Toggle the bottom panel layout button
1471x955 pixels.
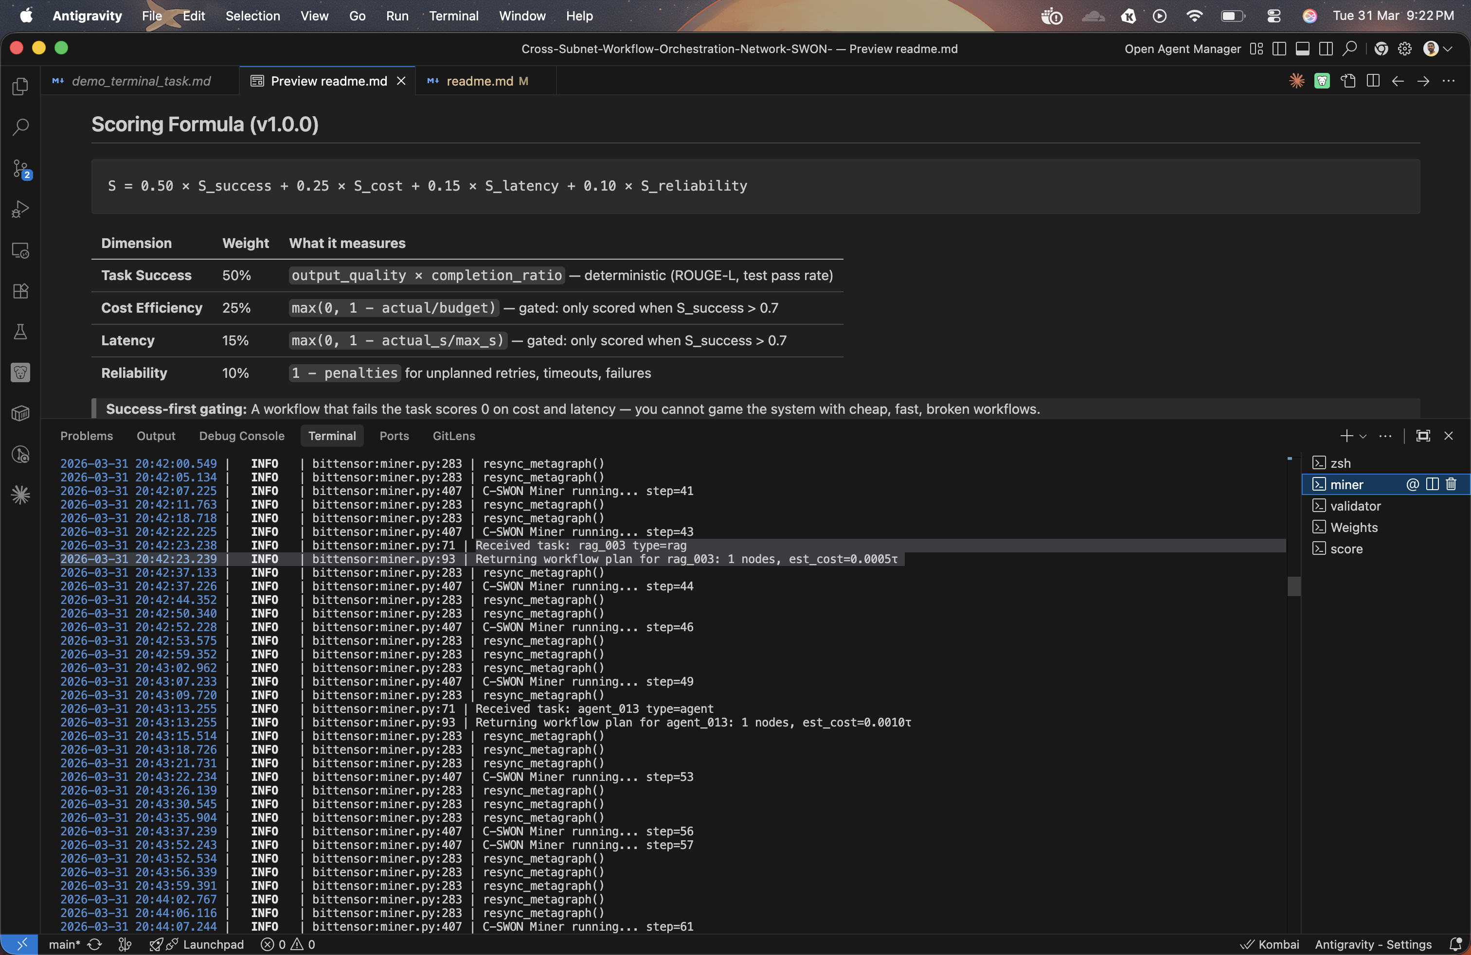click(1302, 49)
